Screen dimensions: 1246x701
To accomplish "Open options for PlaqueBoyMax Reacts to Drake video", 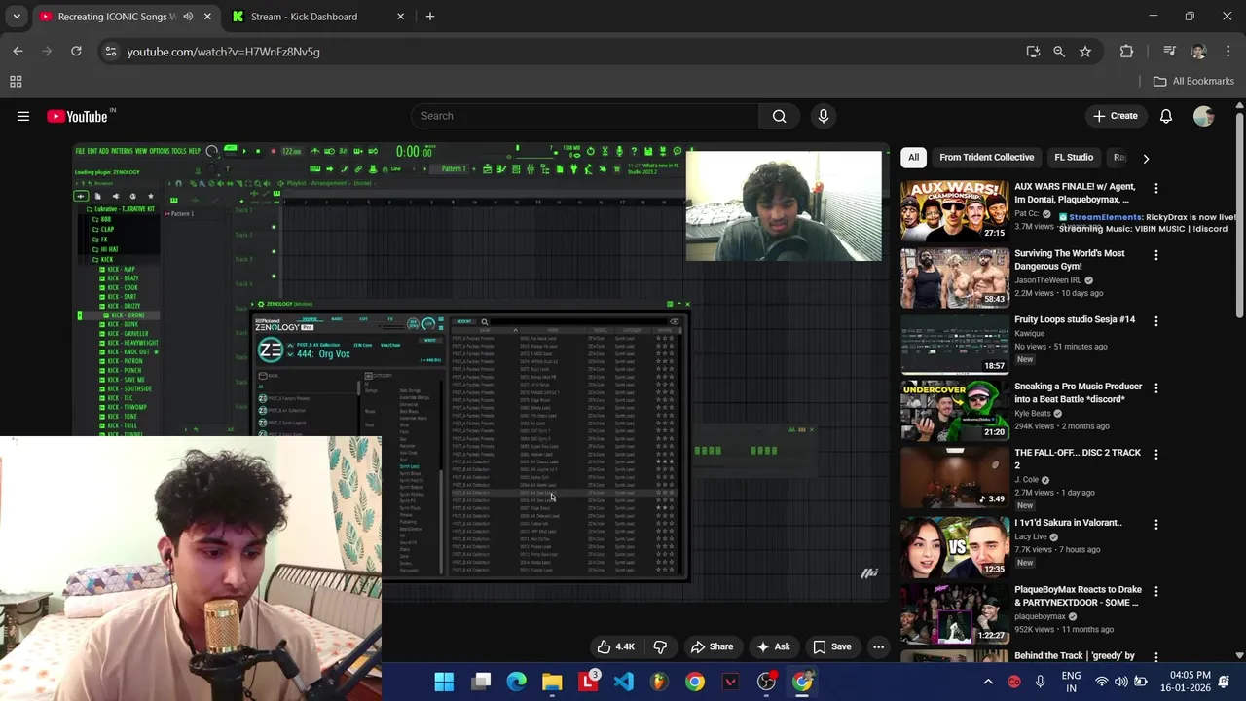I will [1156, 591].
